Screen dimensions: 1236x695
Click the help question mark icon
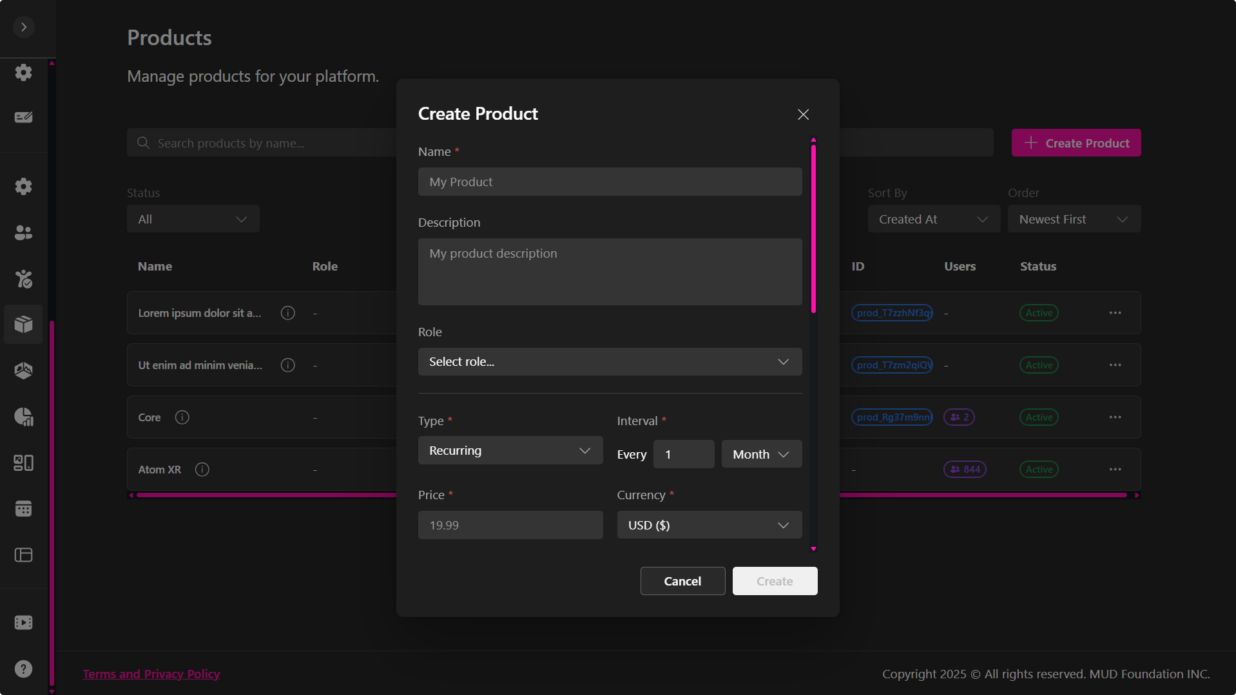click(24, 669)
